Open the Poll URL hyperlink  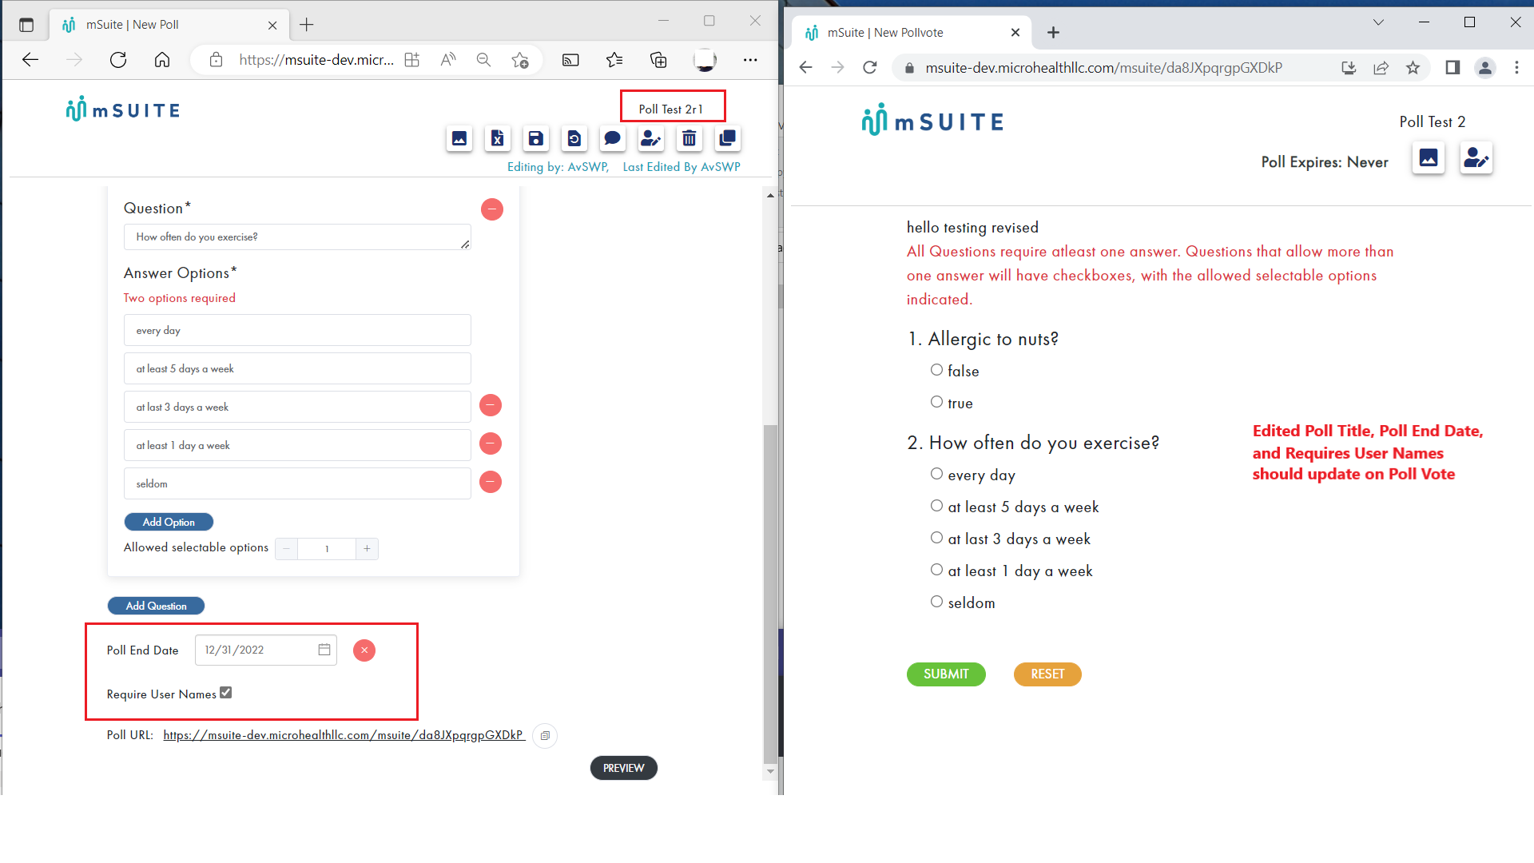[344, 735]
